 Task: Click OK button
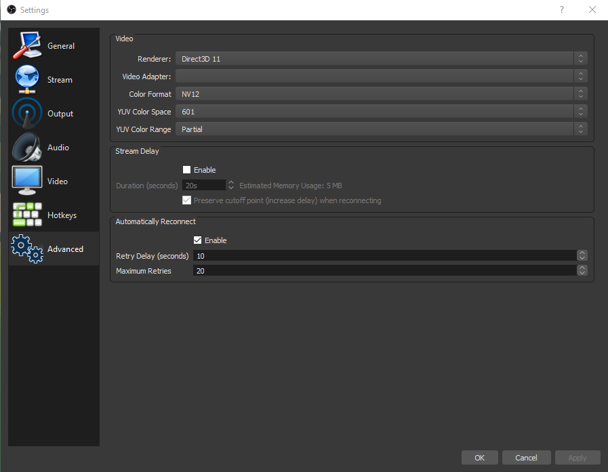(x=480, y=458)
